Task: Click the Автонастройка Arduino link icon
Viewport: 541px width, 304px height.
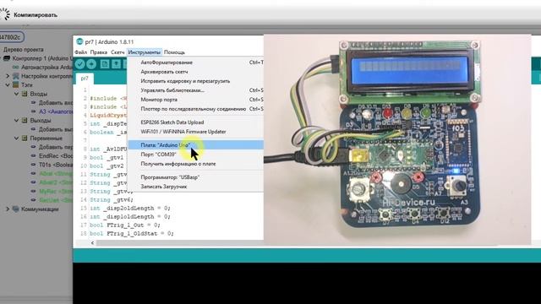Action: click(x=16, y=68)
